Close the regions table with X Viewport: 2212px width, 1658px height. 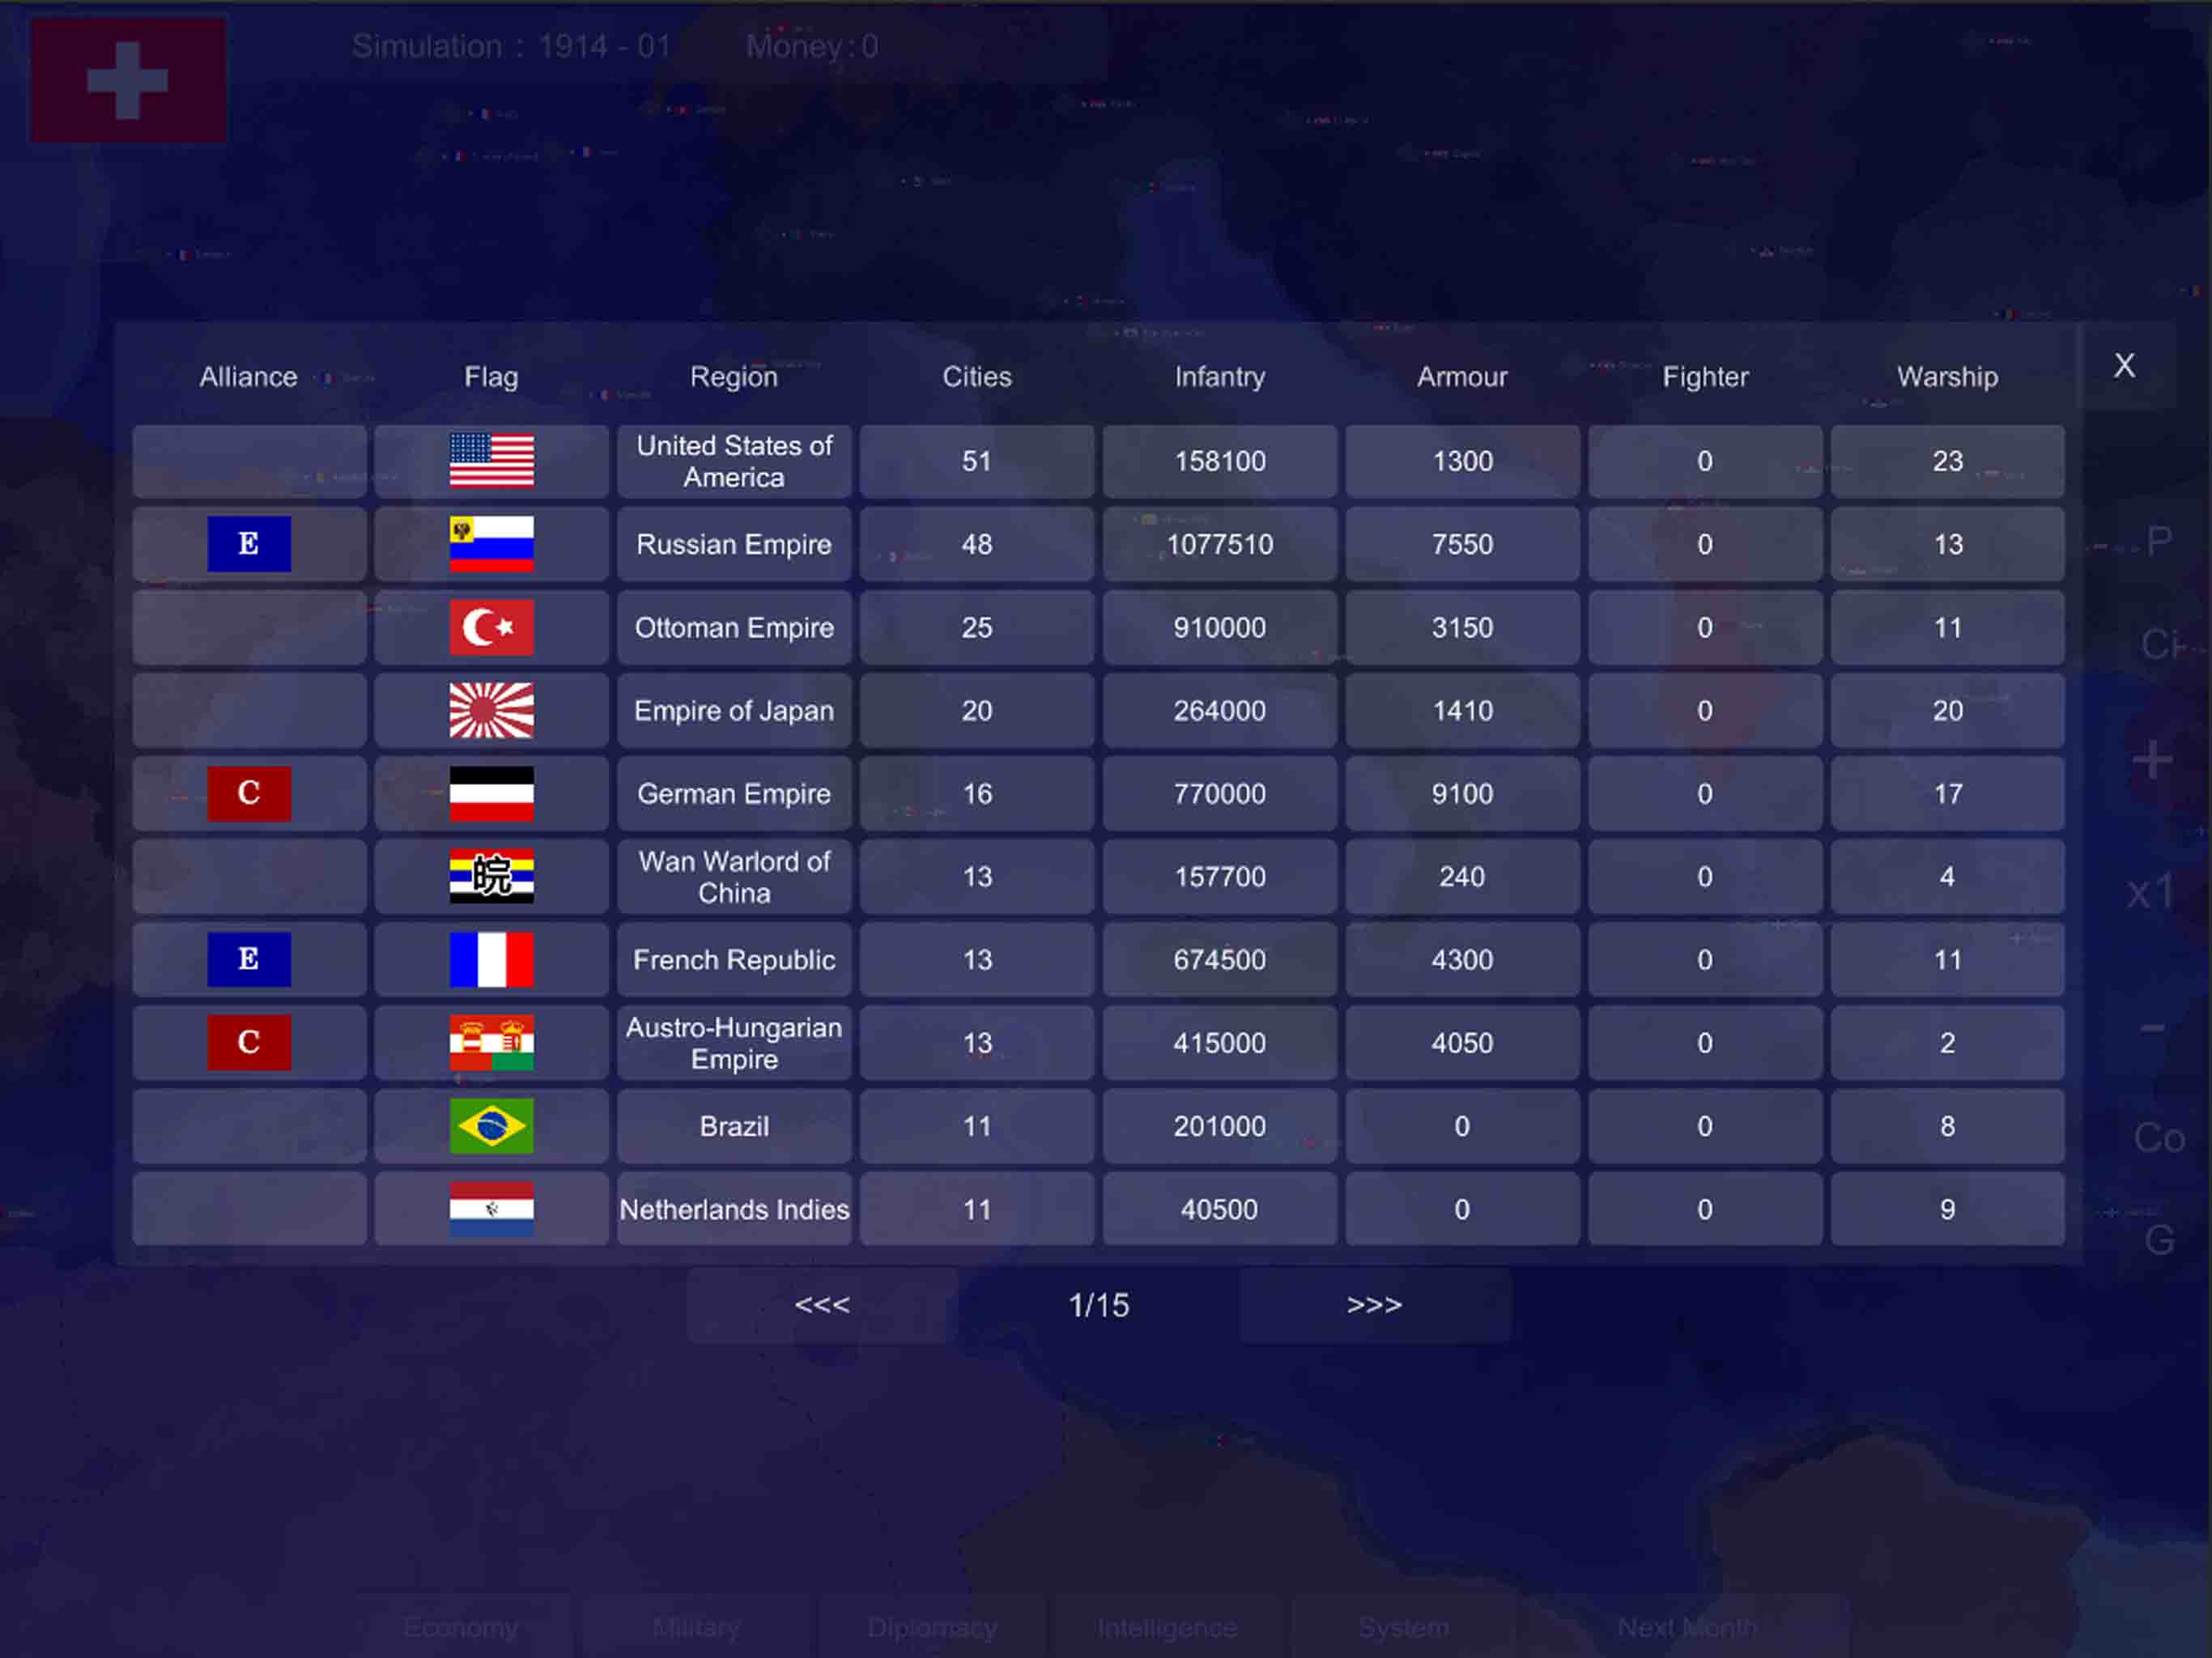pyautogui.click(x=2124, y=366)
